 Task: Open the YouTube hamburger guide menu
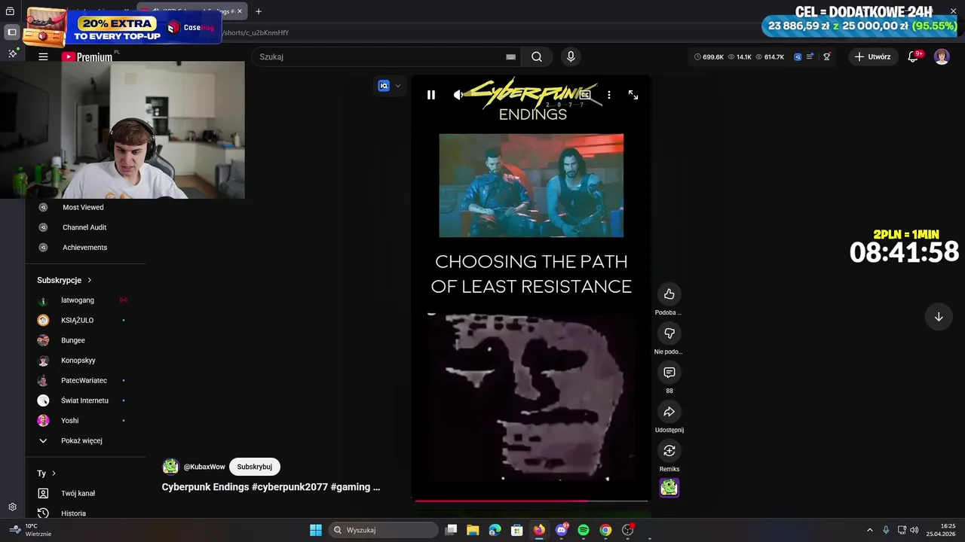point(43,56)
